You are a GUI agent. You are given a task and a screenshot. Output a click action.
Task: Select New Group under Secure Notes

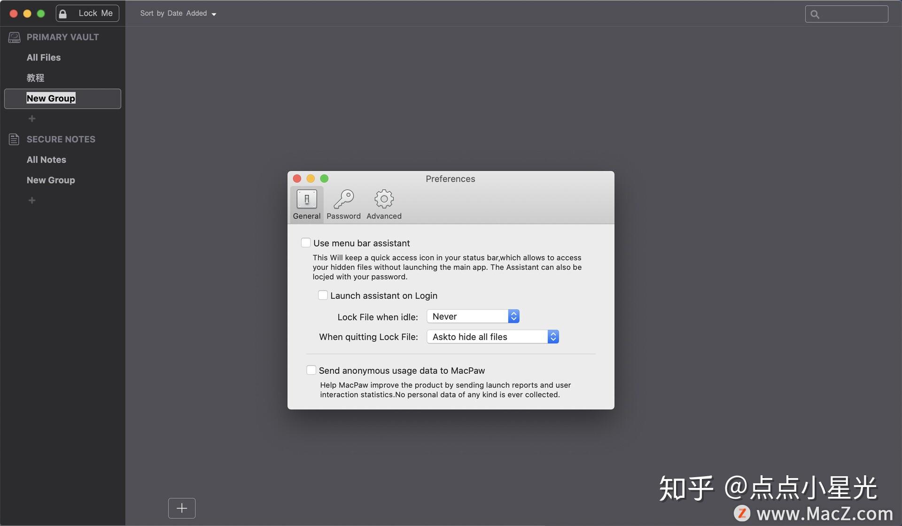click(x=51, y=180)
